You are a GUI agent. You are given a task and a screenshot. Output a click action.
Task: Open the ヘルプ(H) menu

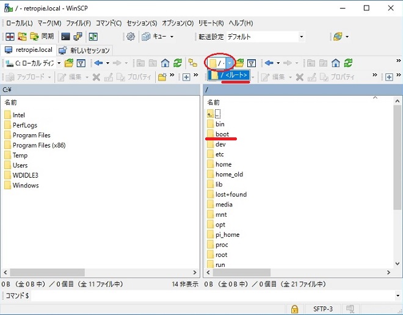[x=241, y=23]
